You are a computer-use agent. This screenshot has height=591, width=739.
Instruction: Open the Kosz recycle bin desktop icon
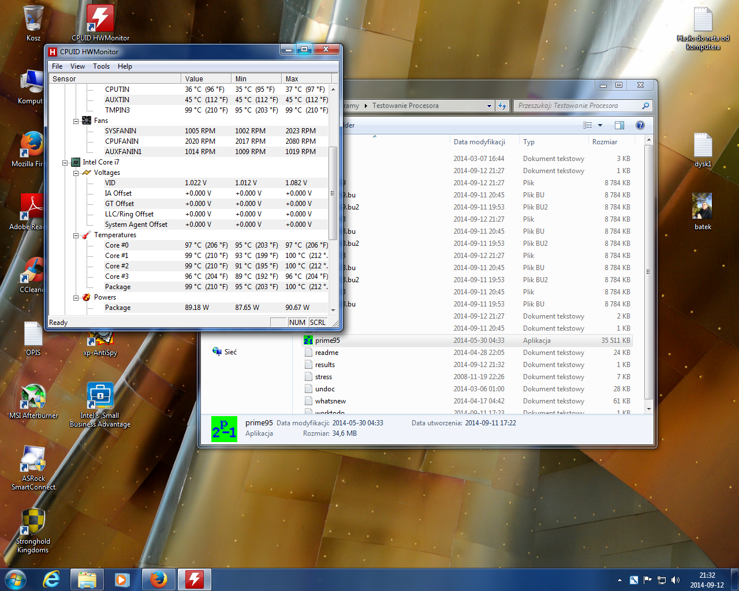(x=33, y=23)
